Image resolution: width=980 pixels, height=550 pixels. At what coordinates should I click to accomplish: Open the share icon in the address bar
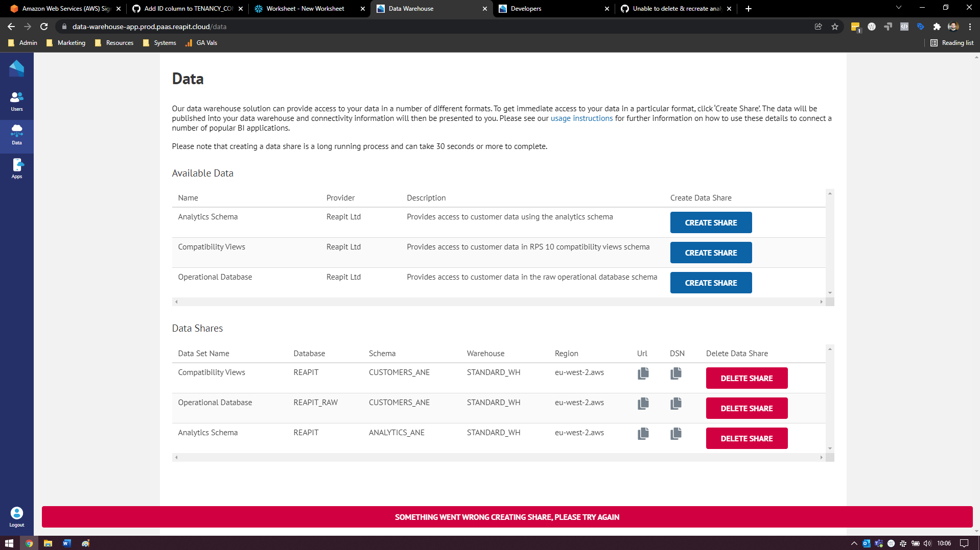[x=818, y=27]
